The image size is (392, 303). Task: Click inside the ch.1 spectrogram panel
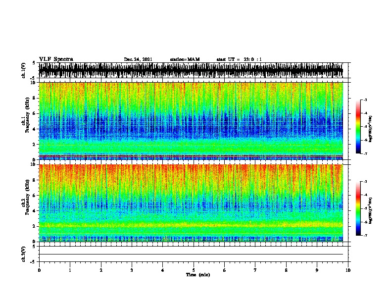[x=191, y=121]
